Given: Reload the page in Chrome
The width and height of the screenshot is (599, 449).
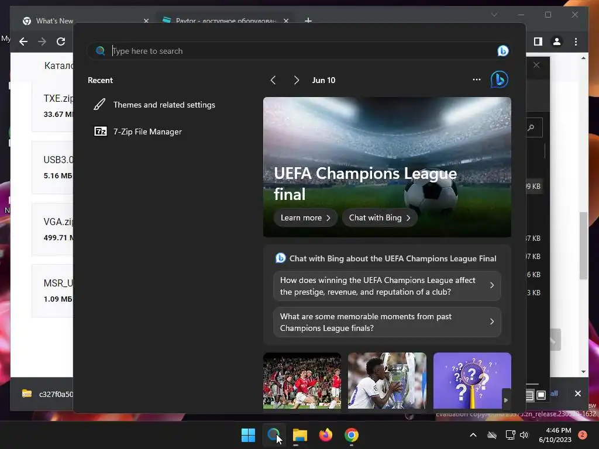Looking at the screenshot, I should [61, 42].
